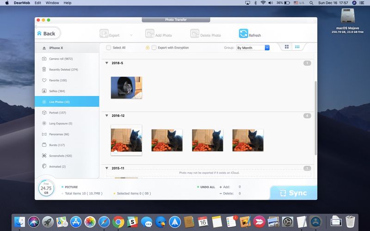Switch to small grid view
Viewport: 370px width, 231px height.
point(297,47)
